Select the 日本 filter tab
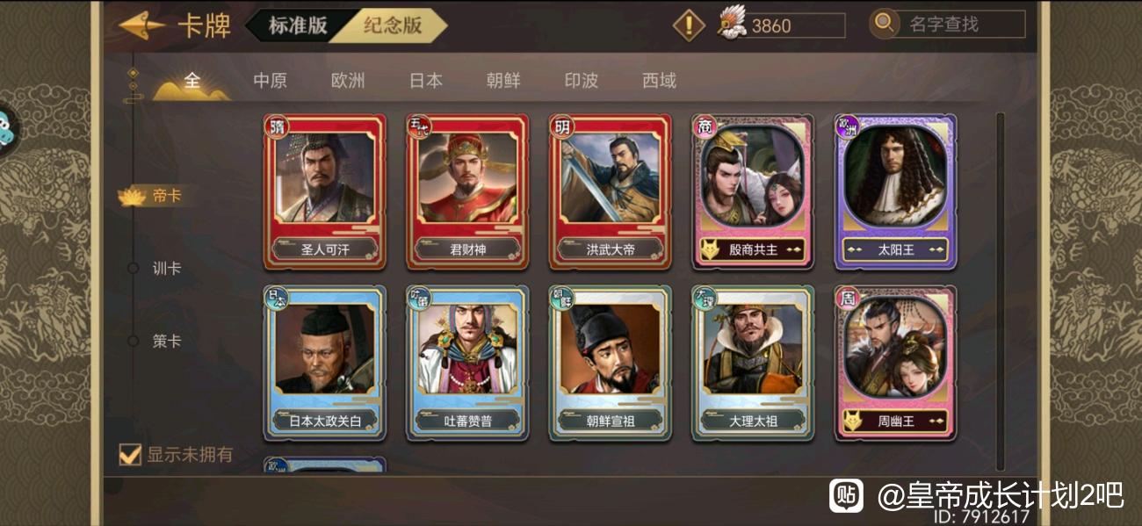The height and width of the screenshot is (526, 1142). [426, 81]
